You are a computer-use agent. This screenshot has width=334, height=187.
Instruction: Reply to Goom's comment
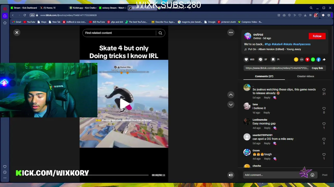(267, 159)
